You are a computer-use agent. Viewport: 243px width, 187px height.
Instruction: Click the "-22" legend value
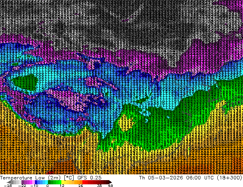22,185
